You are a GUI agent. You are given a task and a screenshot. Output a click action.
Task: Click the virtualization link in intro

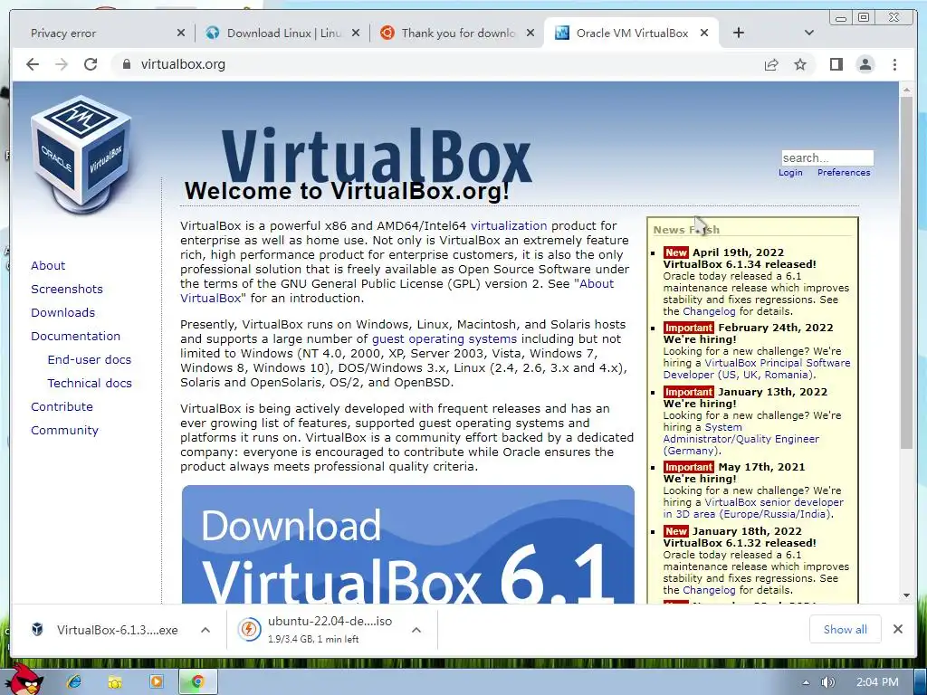tap(509, 225)
